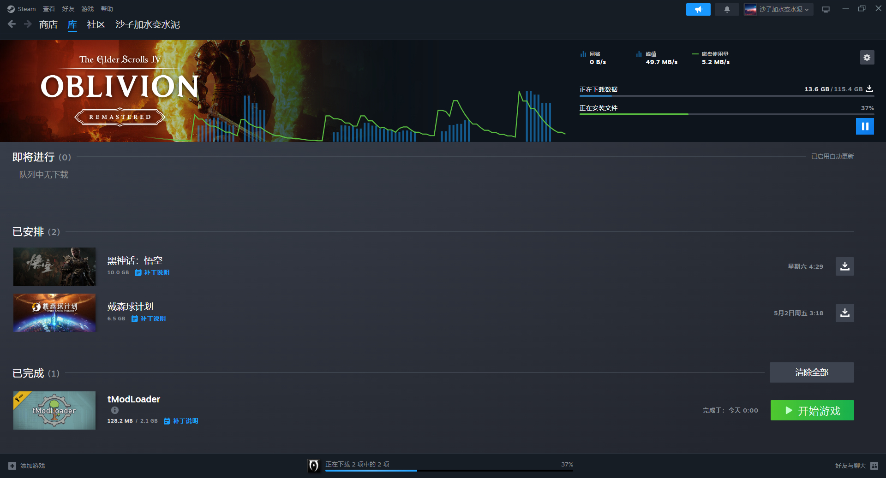Click the tModLoader title
This screenshot has height=478, width=886.
click(x=134, y=399)
